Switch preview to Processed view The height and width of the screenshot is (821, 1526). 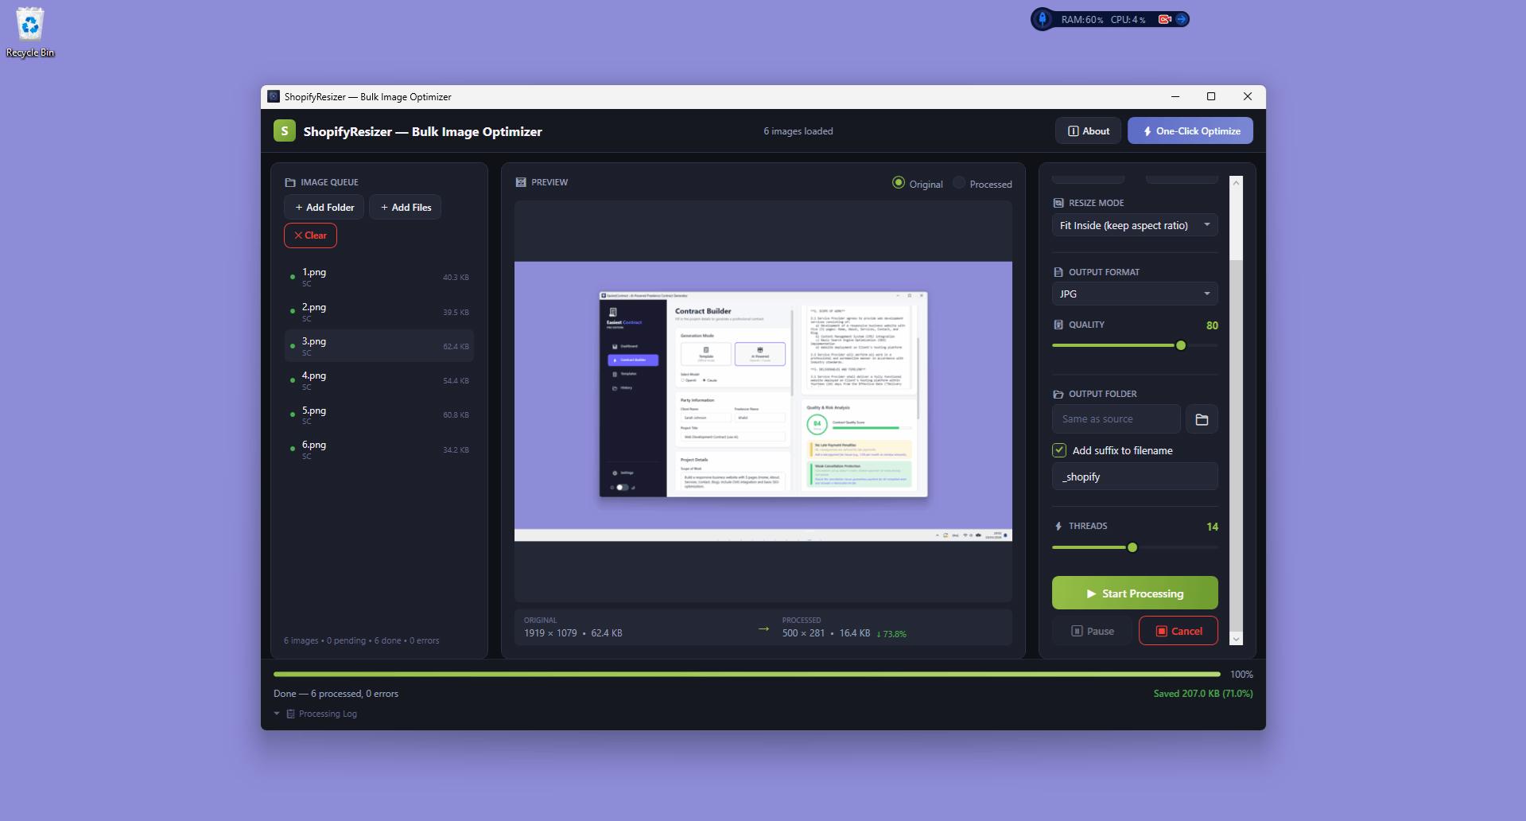(982, 184)
